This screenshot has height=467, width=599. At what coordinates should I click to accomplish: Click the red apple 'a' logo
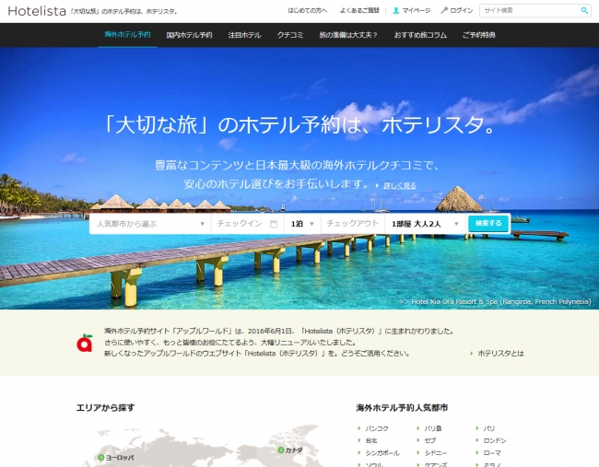pos(85,343)
